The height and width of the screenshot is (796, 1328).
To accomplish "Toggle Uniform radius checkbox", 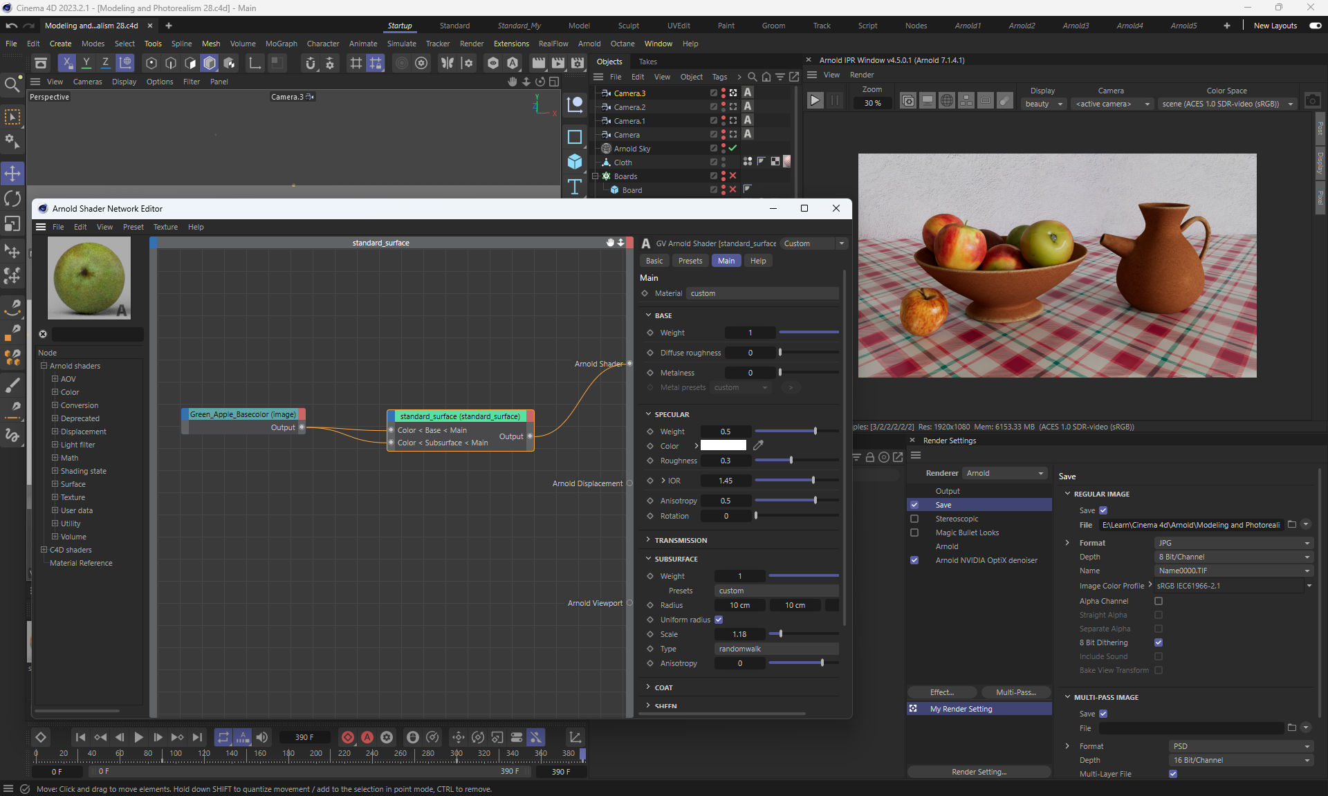I will point(719,620).
